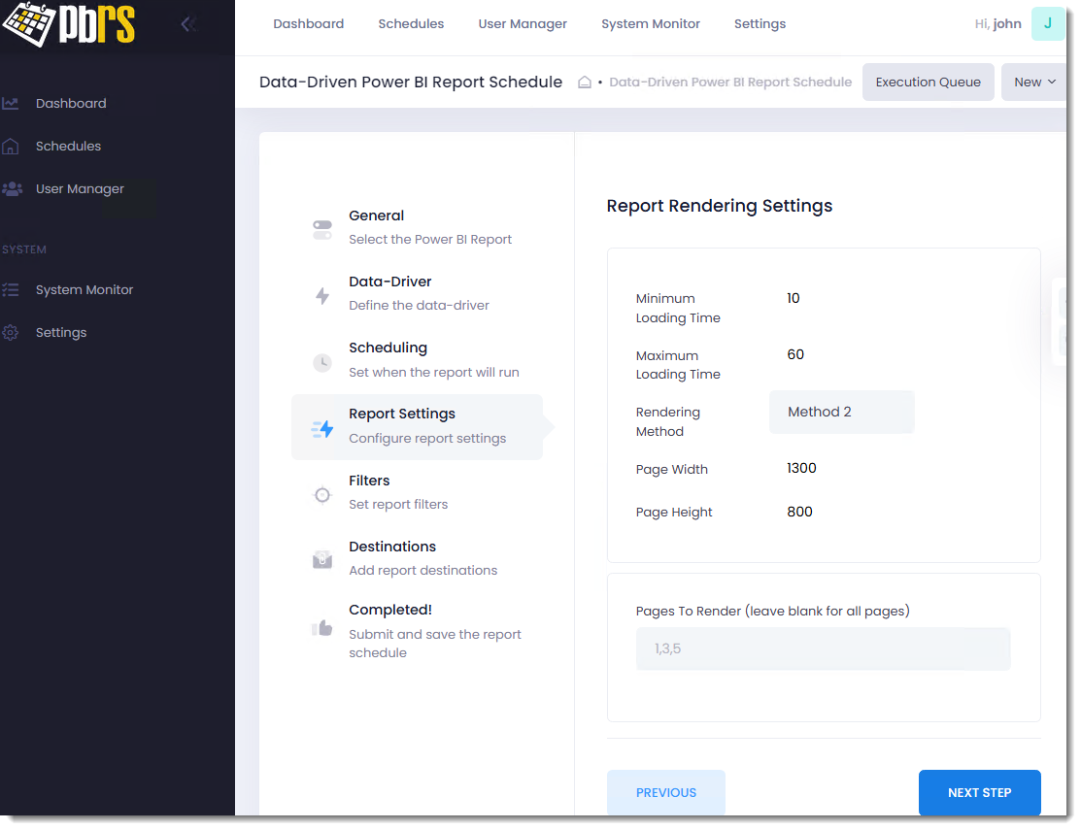Screen dimensions: 1081x830
Task: Go to the Completed! wizard step
Action: 417,630
